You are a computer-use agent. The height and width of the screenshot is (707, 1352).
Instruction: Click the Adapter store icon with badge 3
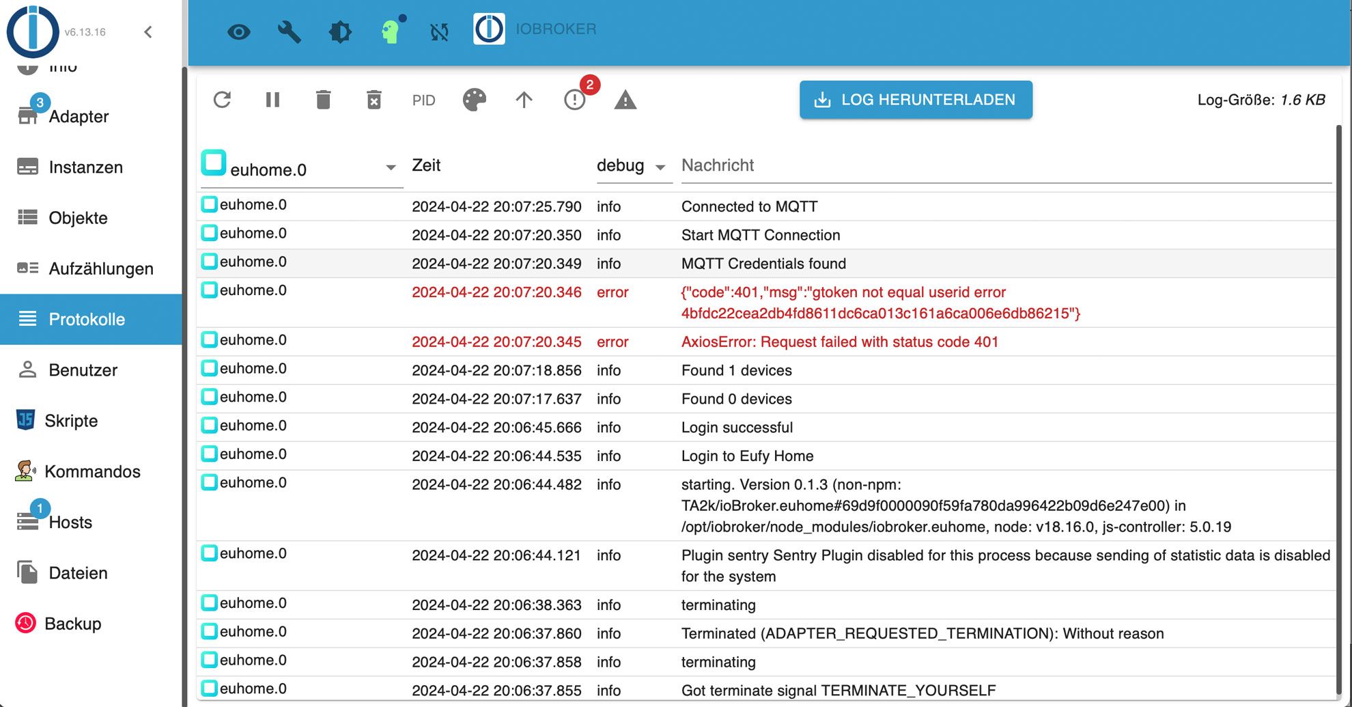tap(27, 115)
